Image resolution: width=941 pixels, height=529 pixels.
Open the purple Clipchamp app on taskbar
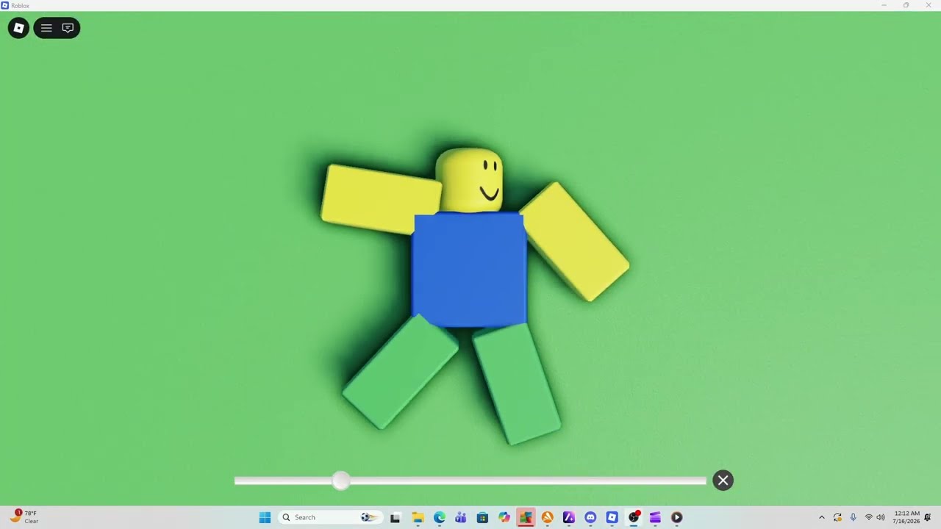click(x=655, y=517)
